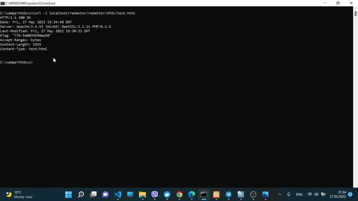Close the Command Prompt window
Screen dimensions: 358x201
[351, 3]
